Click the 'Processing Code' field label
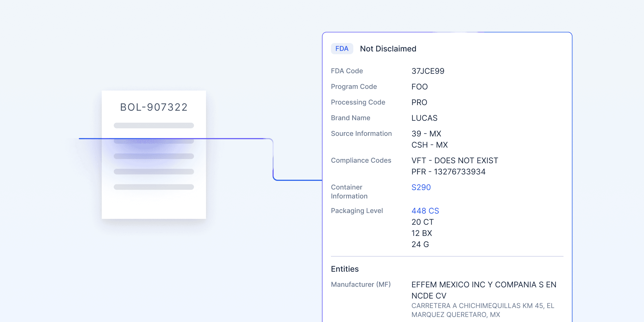Image resolution: width=644 pixels, height=322 pixels. (x=358, y=102)
